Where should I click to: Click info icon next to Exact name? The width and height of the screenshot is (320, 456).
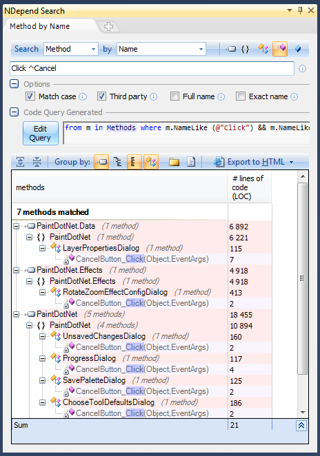pos(294,97)
